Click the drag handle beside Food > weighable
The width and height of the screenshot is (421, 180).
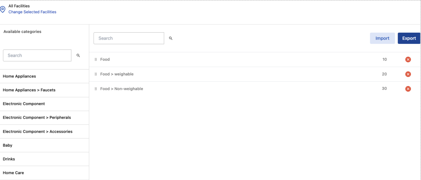coord(96,74)
